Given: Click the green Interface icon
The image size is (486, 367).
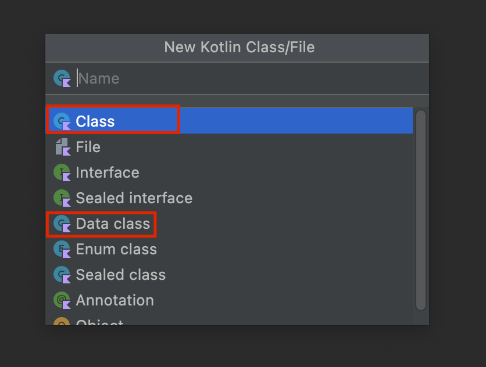Looking at the screenshot, I should (62, 172).
